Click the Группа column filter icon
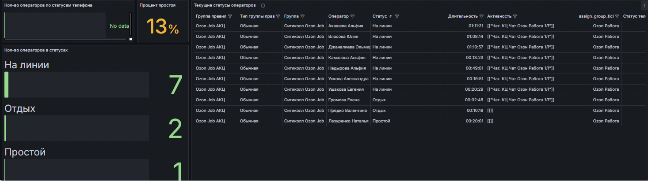This screenshot has height=181, width=648. click(x=302, y=16)
